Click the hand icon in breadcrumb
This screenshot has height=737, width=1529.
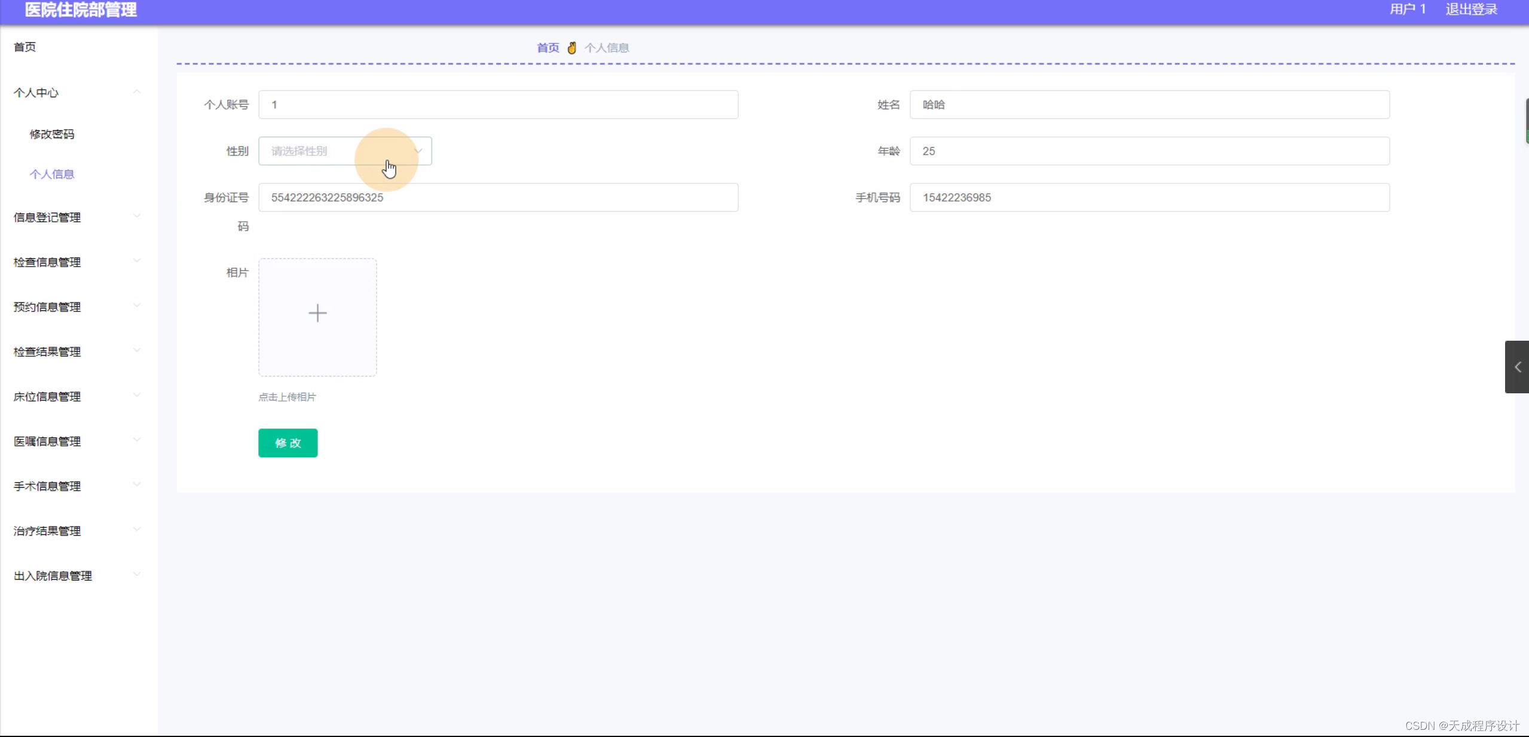pos(572,48)
